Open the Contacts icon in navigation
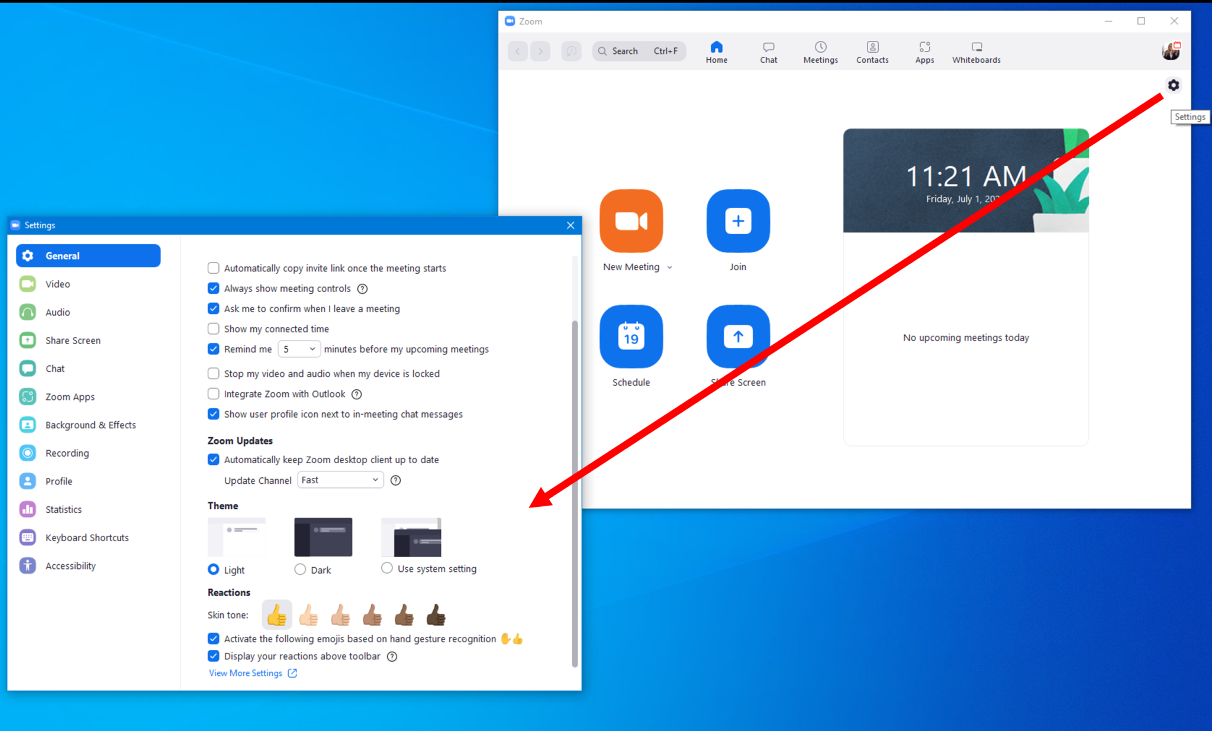Viewport: 1212px width, 731px height. pos(872,52)
